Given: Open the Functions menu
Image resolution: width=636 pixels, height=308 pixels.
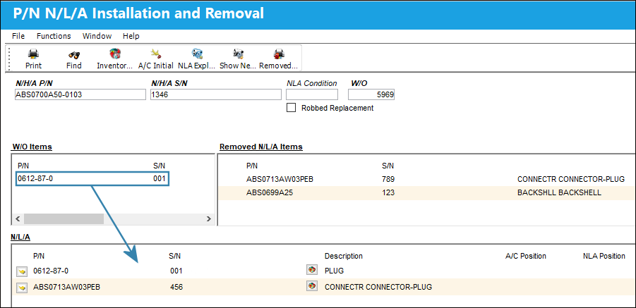Looking at the screenshot, I should [54, 36].
